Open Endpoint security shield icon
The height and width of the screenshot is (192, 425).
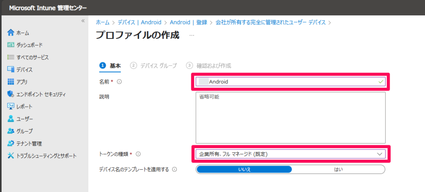click(11, 94)
